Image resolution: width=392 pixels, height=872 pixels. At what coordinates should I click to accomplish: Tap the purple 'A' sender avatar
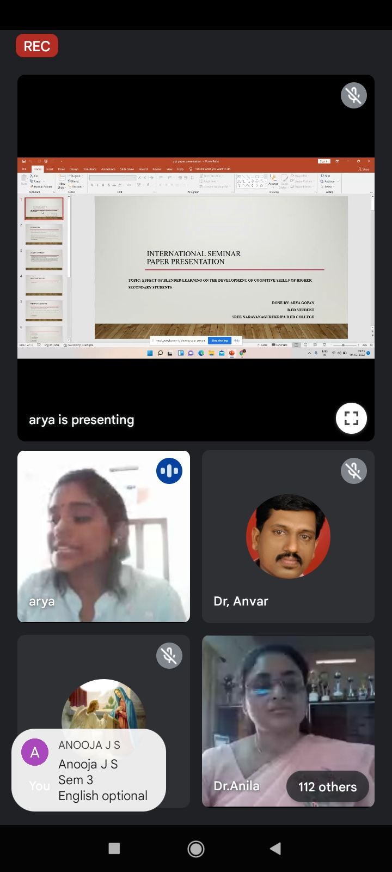35,753
